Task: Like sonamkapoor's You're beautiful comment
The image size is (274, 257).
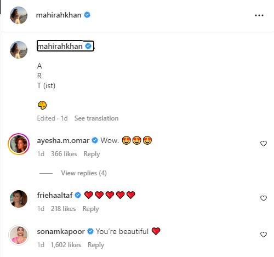Action: (264, 235)
